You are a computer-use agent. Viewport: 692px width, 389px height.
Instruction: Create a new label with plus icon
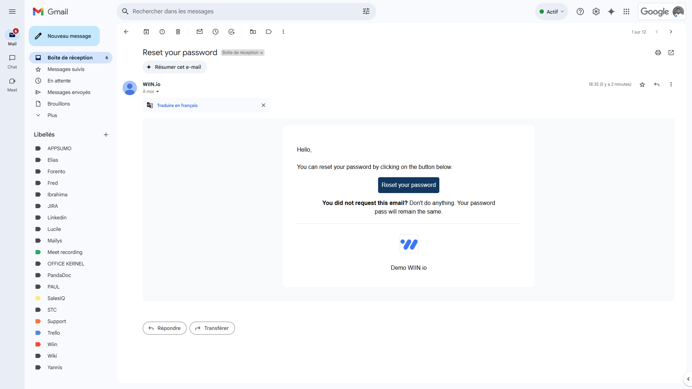click(x=106, y=135)
